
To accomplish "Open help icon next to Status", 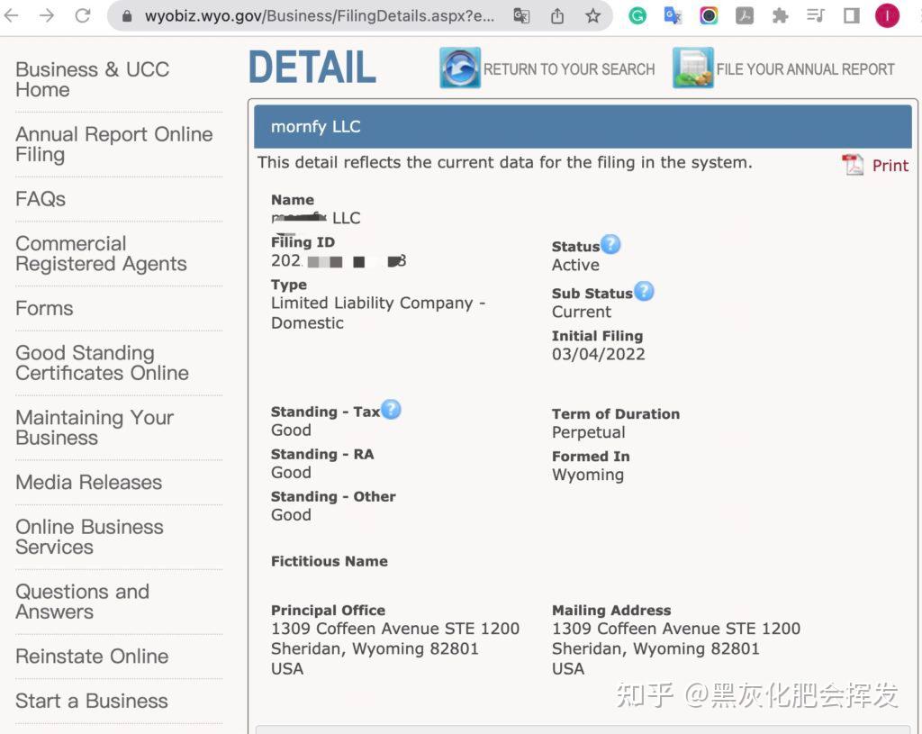I will point(610,244).
